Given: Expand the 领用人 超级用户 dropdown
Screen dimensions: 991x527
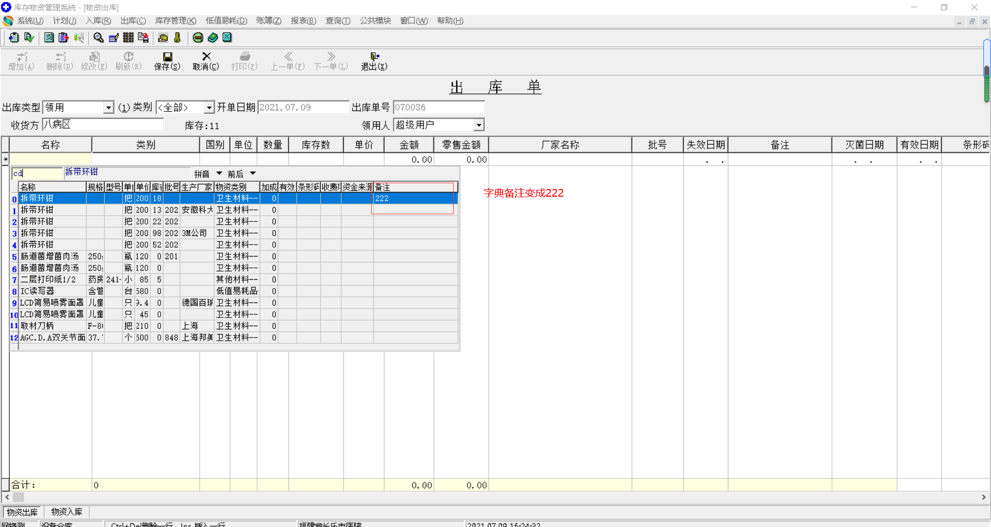Looking at the screenshot, I should click(479, 125).
